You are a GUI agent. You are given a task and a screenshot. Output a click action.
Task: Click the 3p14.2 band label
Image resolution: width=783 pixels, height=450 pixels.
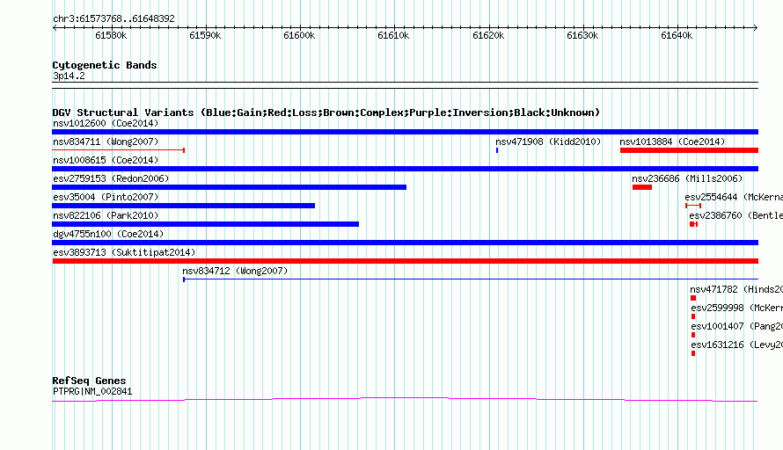click(69, 76)
